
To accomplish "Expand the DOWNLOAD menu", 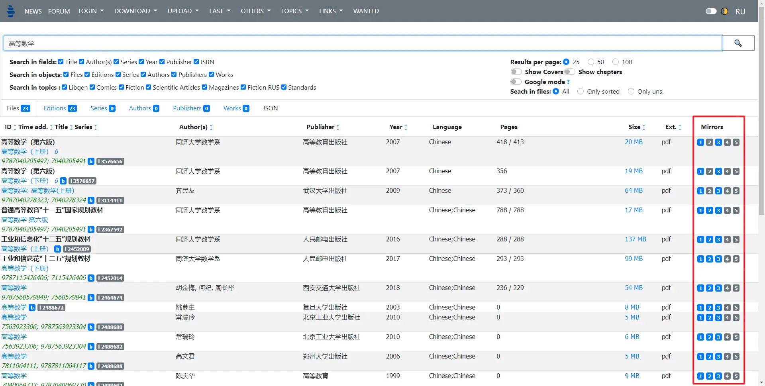I will coord(135,11).
